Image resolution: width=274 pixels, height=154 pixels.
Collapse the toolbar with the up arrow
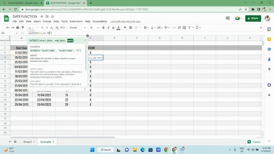pyautogui.click(x=261, y=27)
